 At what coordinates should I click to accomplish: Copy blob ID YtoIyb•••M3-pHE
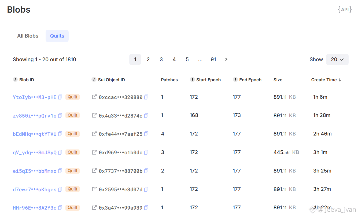tap(60, 97)
